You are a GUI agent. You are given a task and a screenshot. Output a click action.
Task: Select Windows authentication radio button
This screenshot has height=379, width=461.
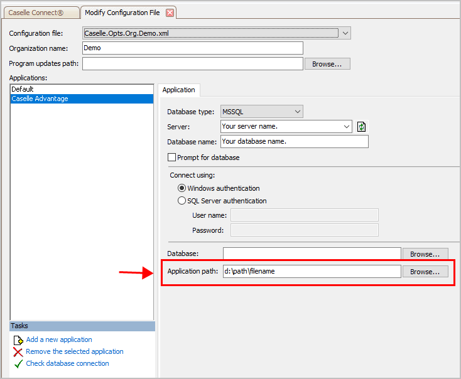(x=182, y=188)
